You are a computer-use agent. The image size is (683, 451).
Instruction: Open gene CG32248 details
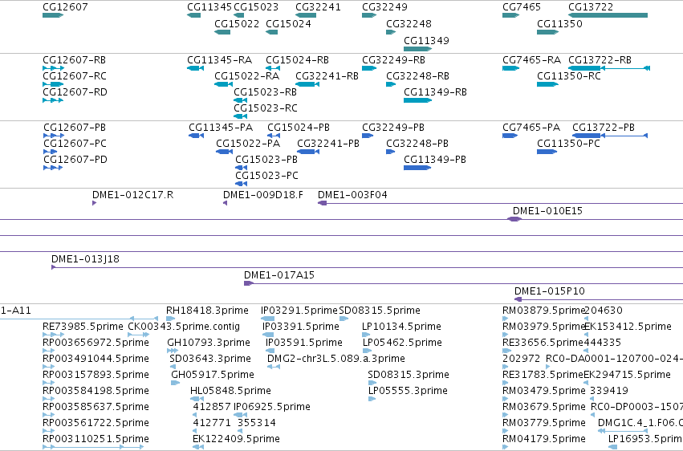pyautogui.click(x=409, y=23)
